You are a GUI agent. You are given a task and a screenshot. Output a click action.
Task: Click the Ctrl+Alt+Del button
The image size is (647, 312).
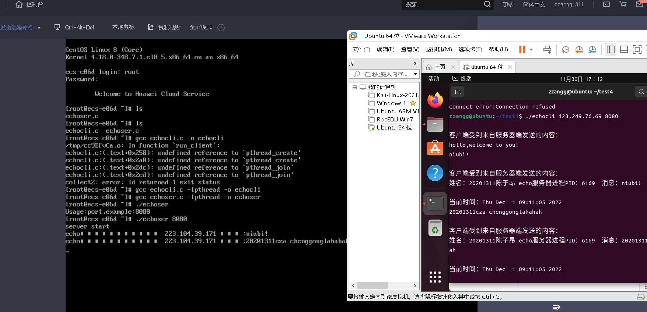(x=74, y=27)
